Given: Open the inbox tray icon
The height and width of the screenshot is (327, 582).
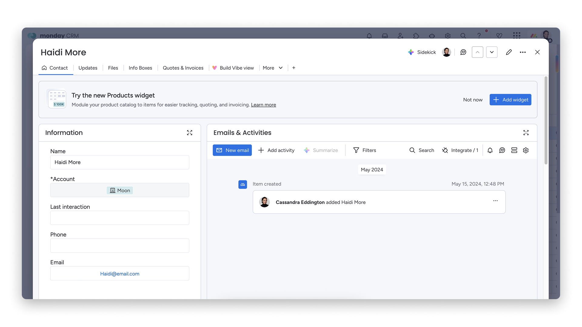Looking at the screenshot, I should click(385, 36).
